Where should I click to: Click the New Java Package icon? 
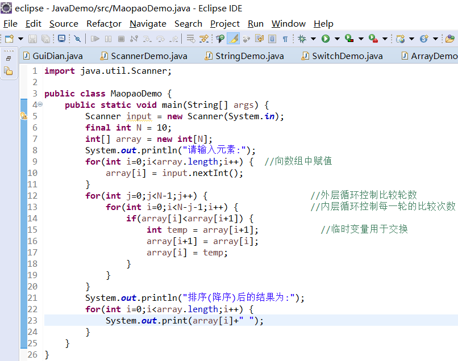401,39
